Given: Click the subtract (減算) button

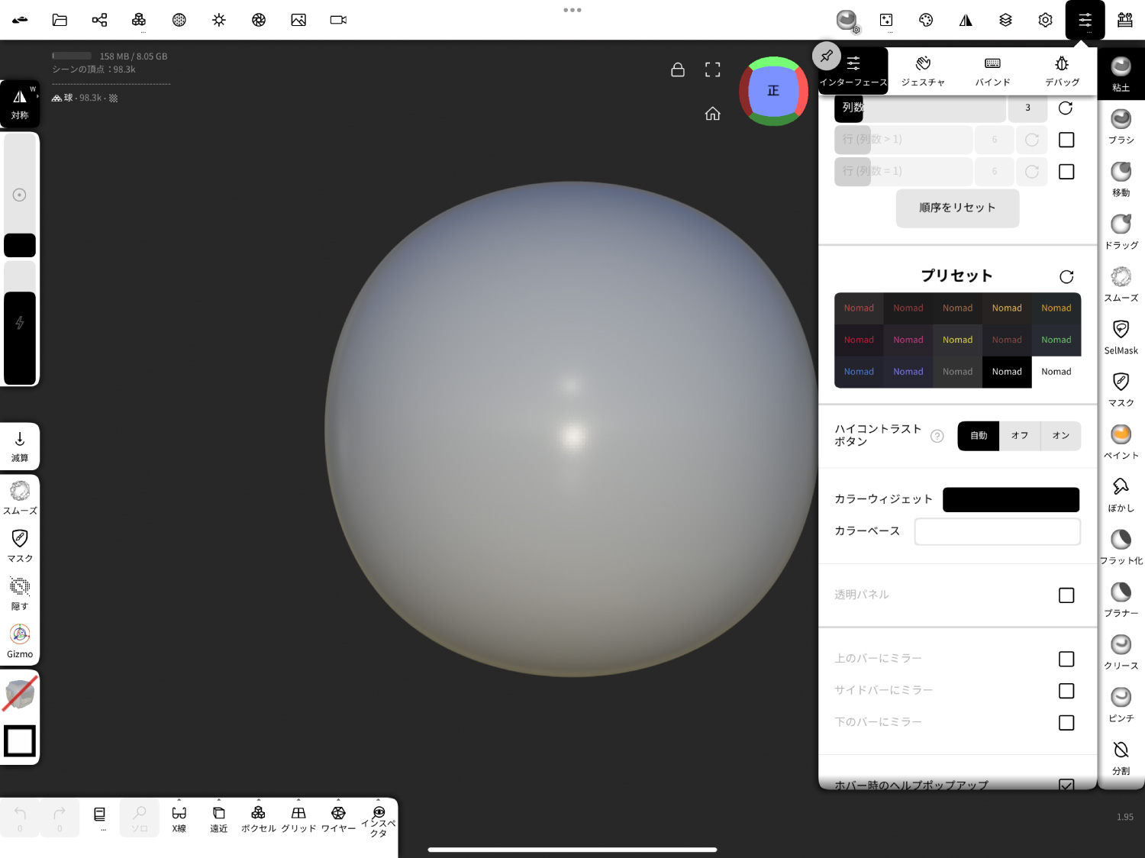Looking at the screenshot, I should [x=20, y=446].
